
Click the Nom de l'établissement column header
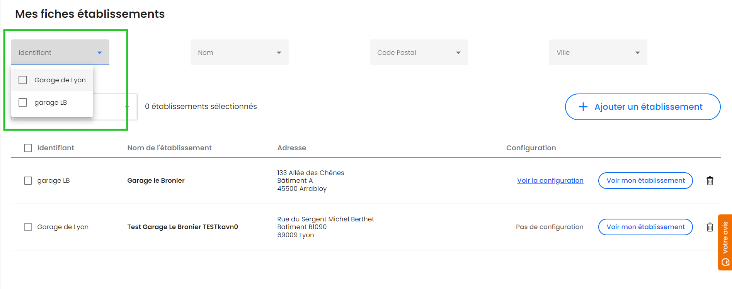pyautogui.click(x=169, y=148)
